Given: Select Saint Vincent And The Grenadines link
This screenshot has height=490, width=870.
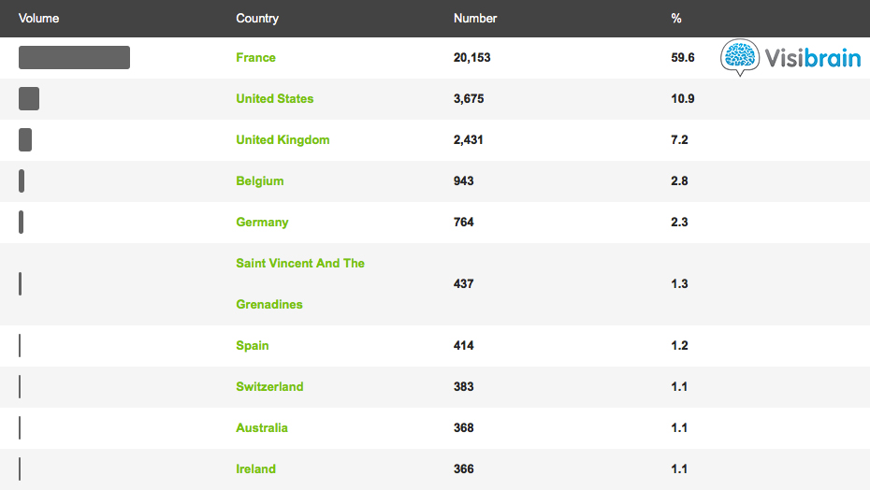Looking at the screenshot, I should pos(299,264).
